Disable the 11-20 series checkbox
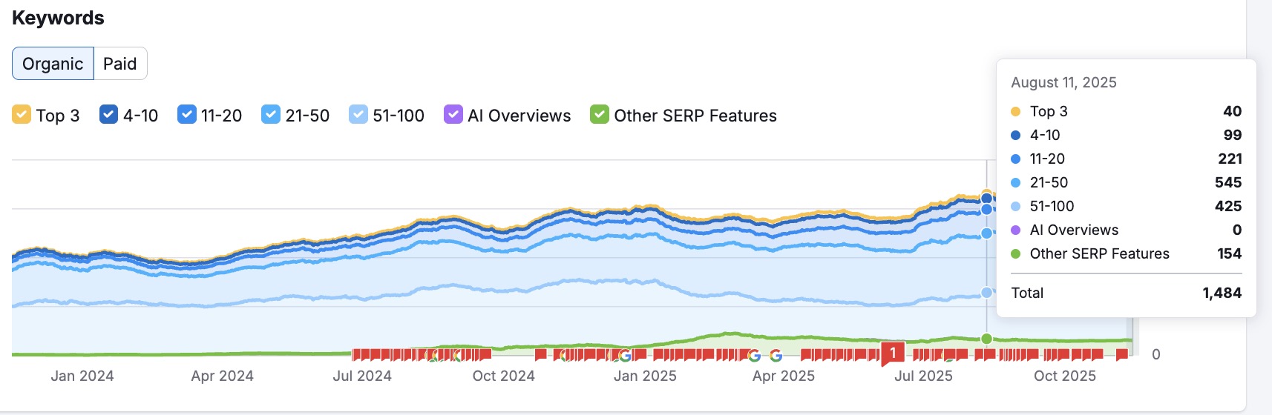Screen dimensions: 1272x415 point(186,115)
